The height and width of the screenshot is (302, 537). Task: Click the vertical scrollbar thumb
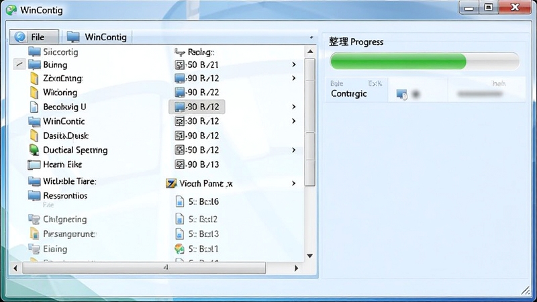coord(310,122)
